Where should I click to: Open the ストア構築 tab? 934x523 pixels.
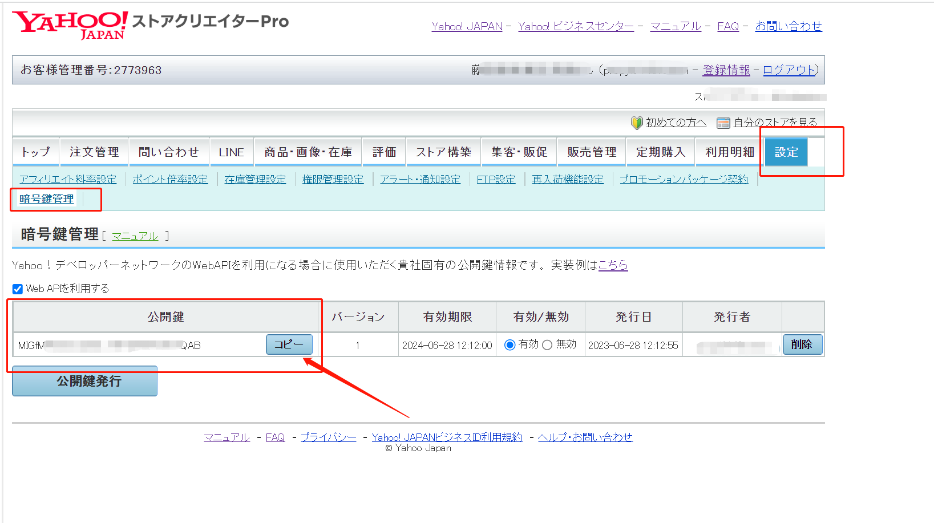point(443,152)
